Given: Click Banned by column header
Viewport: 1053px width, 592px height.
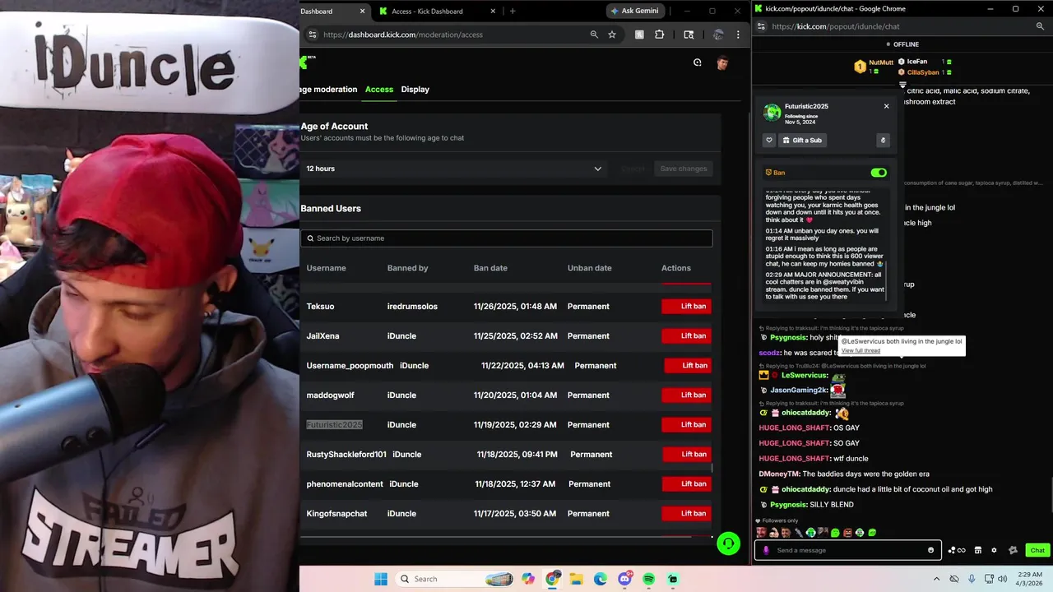Looking at the screenshot, I should click(408, 268).
